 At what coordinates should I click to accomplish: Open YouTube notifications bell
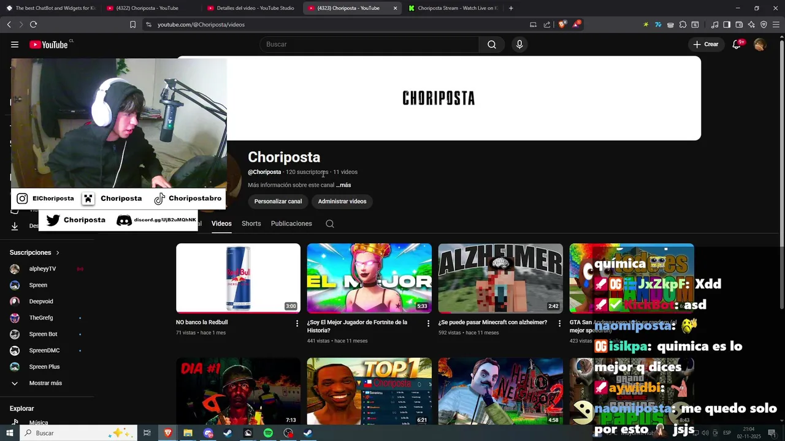click(x=737, y=44)
